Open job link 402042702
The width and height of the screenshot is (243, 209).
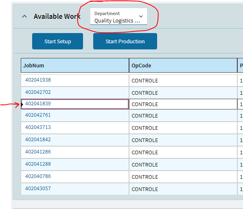click(x=38, y=92)
